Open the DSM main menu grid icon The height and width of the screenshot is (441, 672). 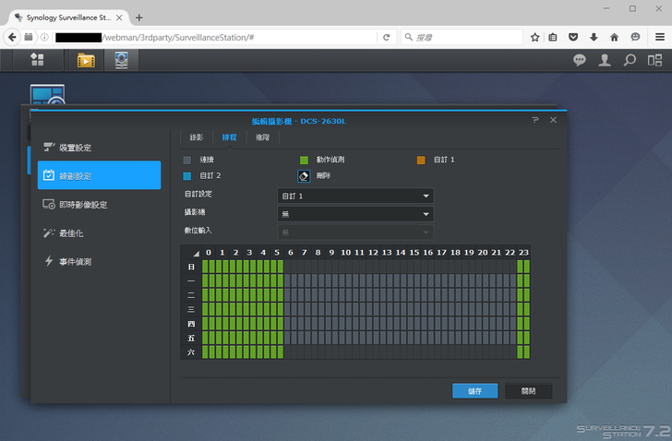click(37, 60)
